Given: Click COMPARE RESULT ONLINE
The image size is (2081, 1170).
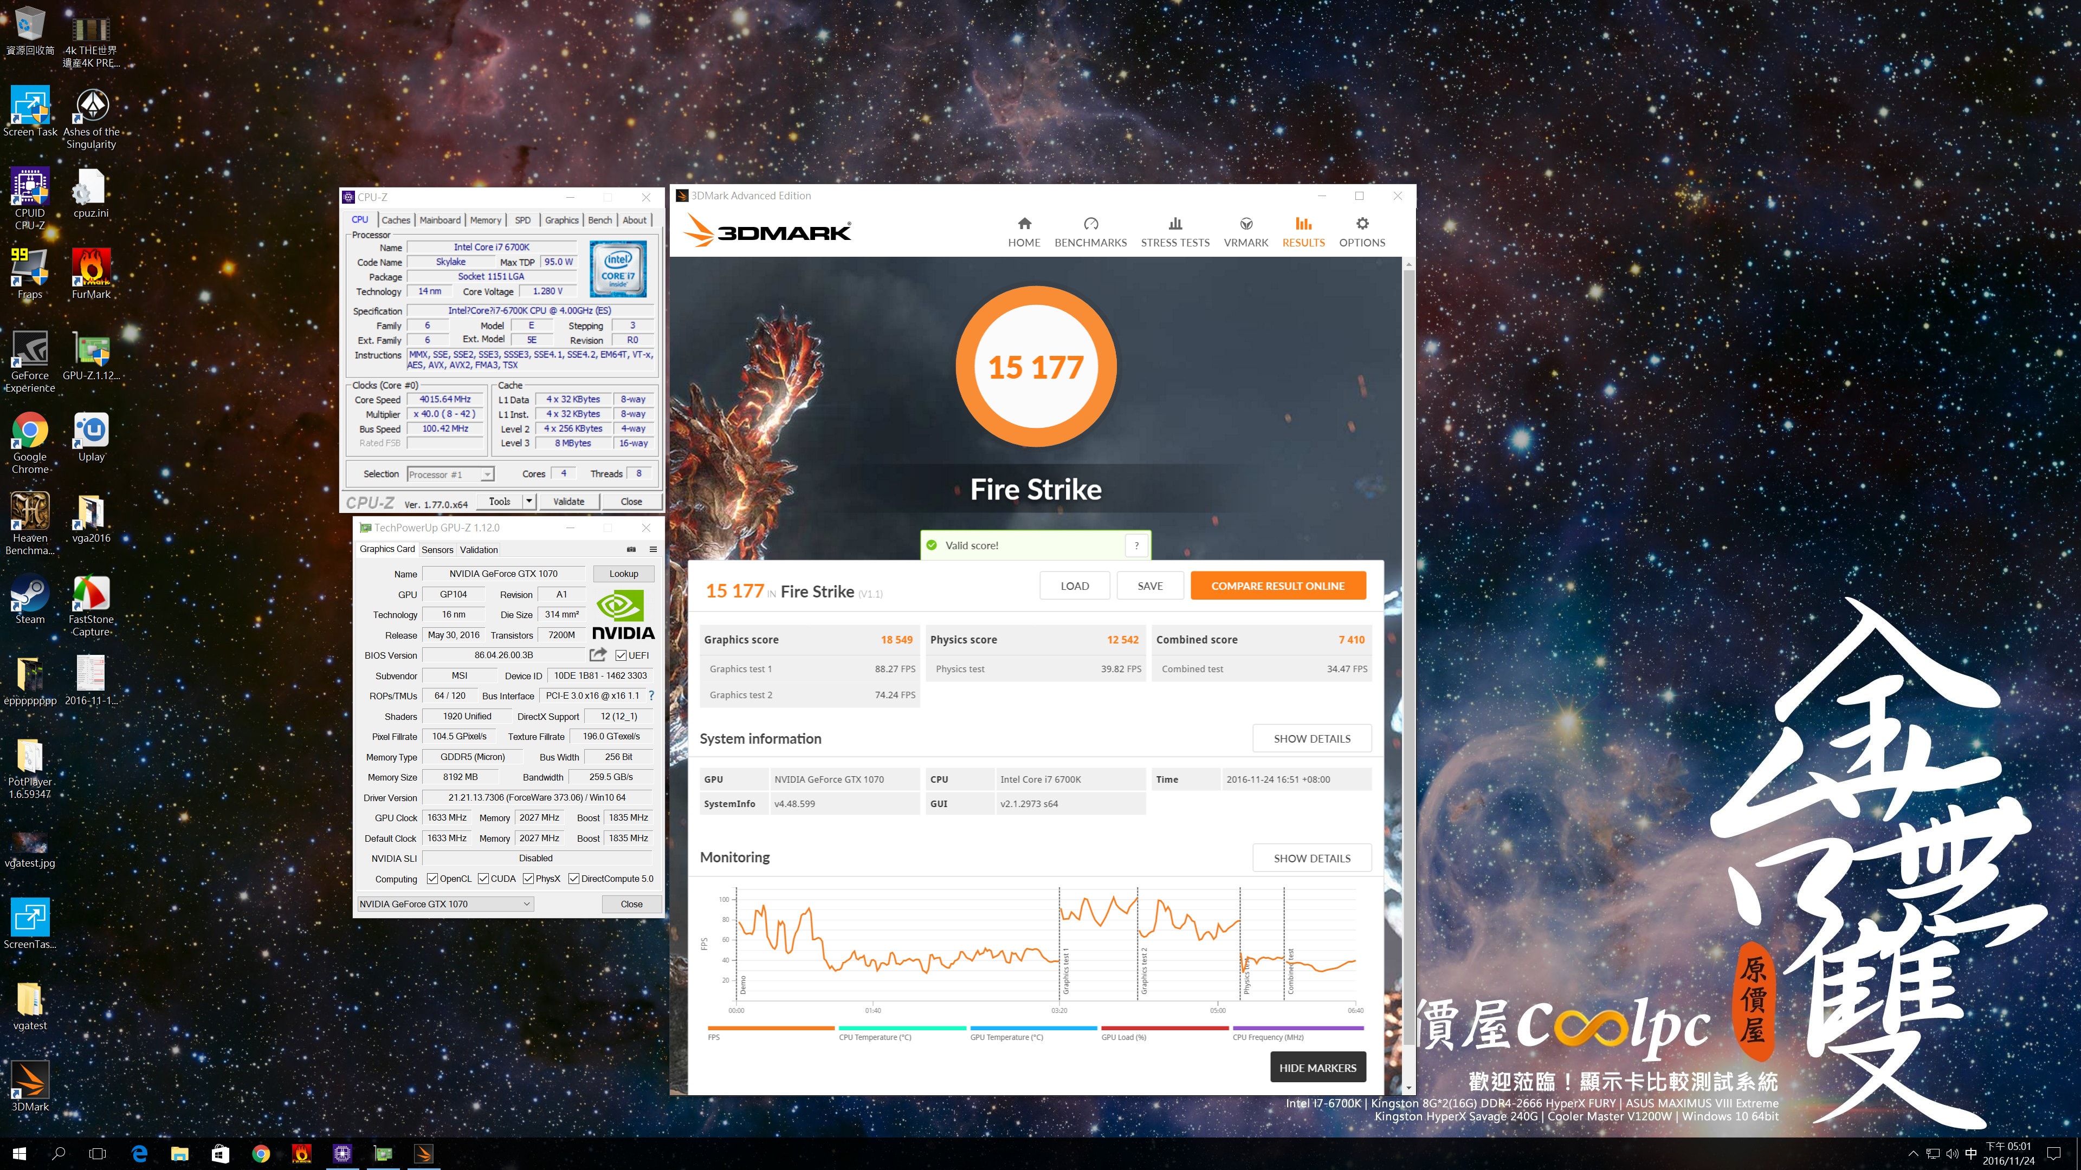Looking at the screenshot, I should (1278, 586).
